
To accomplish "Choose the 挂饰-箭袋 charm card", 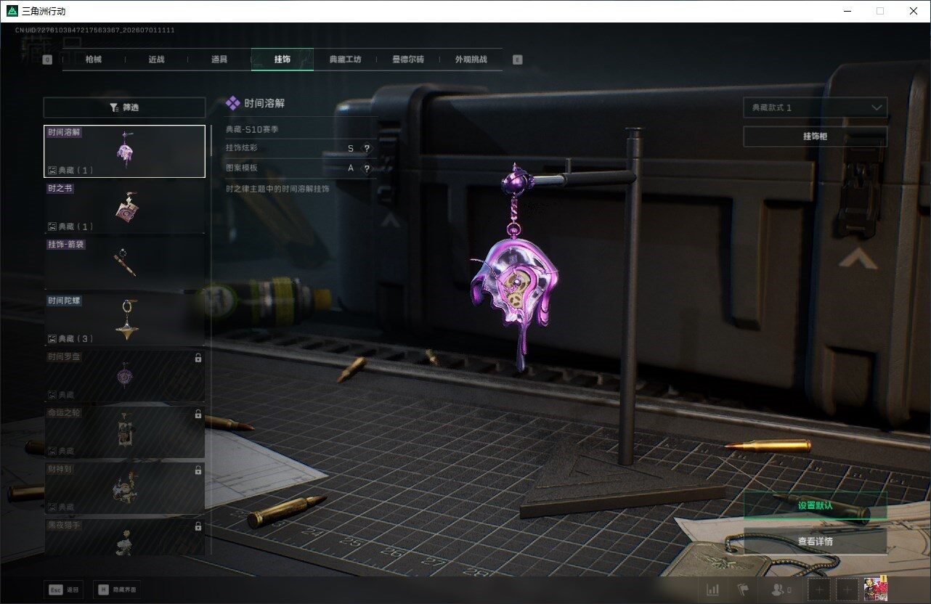I will pos(124,264).
